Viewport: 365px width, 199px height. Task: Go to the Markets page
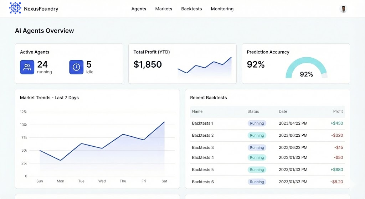click(164, 9)
